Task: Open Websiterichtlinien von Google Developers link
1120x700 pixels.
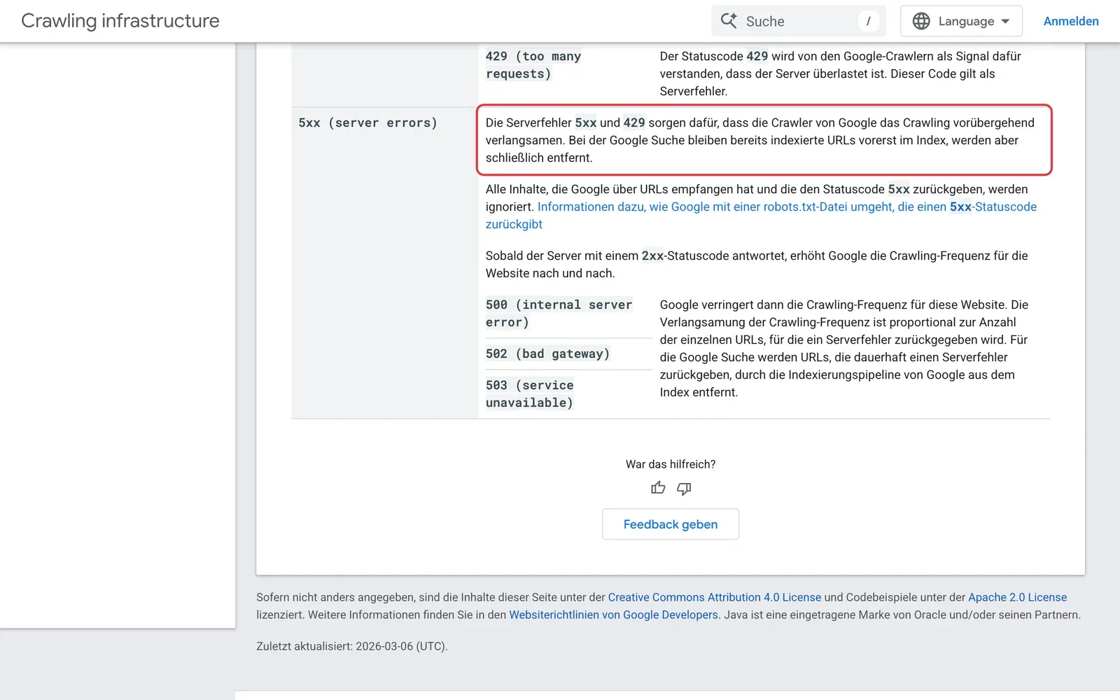Action: [x=613, y=615]
